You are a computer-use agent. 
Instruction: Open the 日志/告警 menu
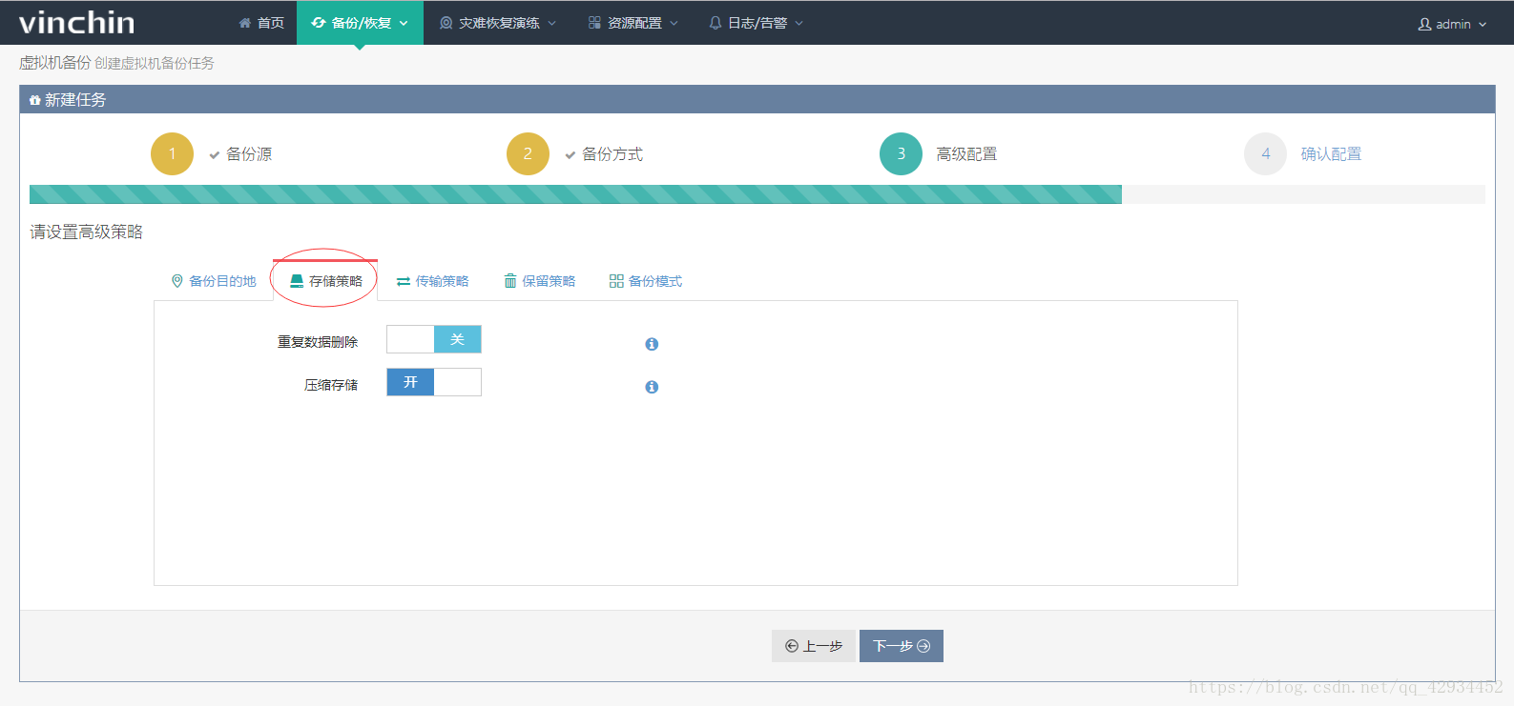coord(756,23)
